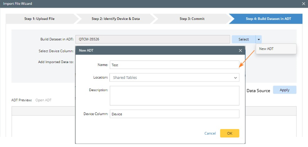308x147 pixels.
Task: Expand the arrow beside the Select button
Action: (258, 39)
